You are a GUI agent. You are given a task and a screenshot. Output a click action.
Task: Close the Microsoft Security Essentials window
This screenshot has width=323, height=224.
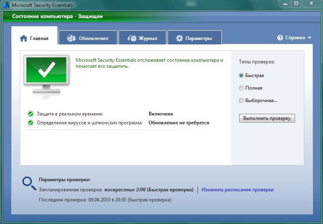312,4
